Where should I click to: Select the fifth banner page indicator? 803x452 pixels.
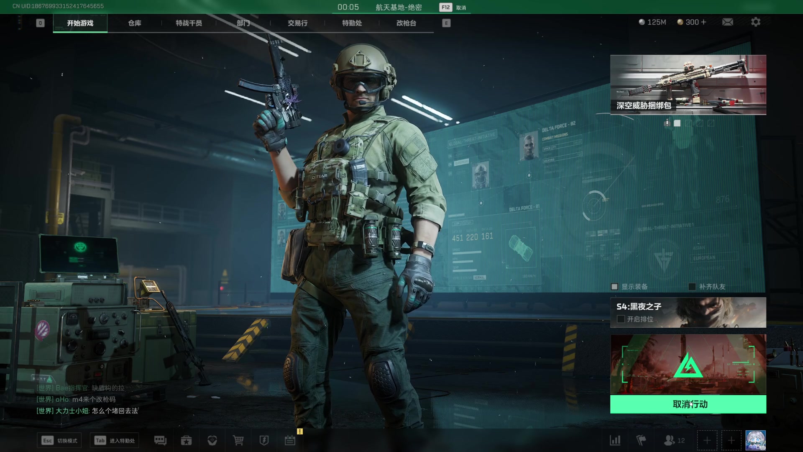711,123
